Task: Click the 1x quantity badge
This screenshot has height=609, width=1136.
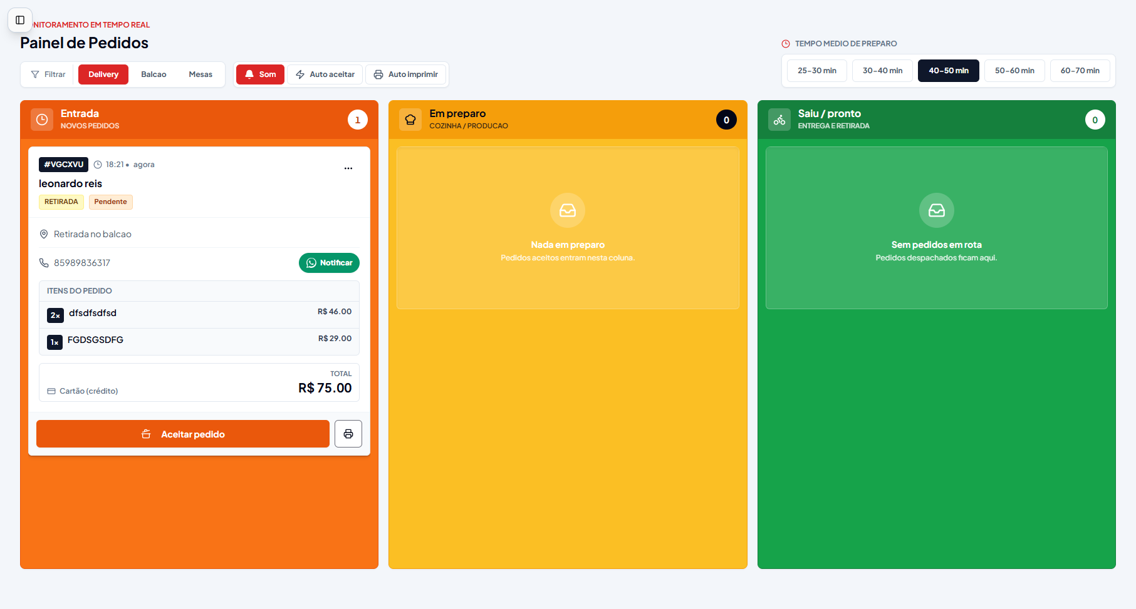Action: [x=55, y=342]
